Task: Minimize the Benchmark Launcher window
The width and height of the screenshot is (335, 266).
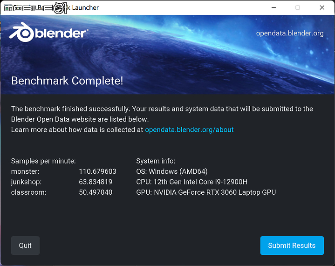Action: coord(273,7)
